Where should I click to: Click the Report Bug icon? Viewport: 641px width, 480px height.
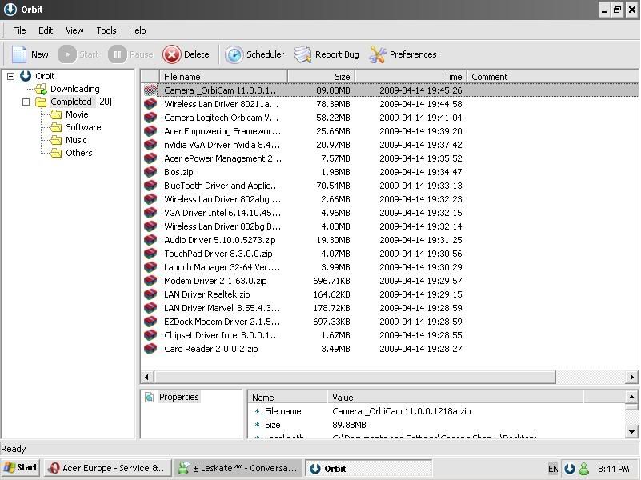tap(303, 54)
